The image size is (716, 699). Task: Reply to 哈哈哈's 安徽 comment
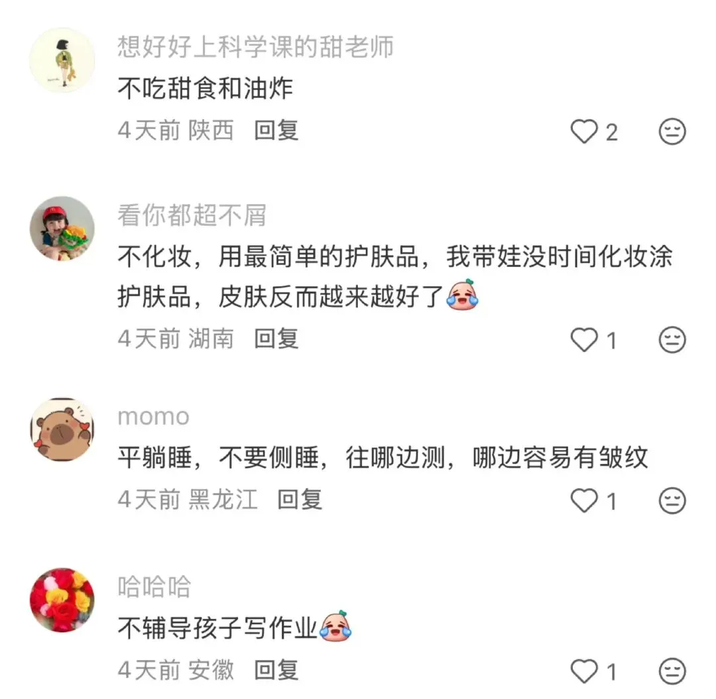(276, 671)
